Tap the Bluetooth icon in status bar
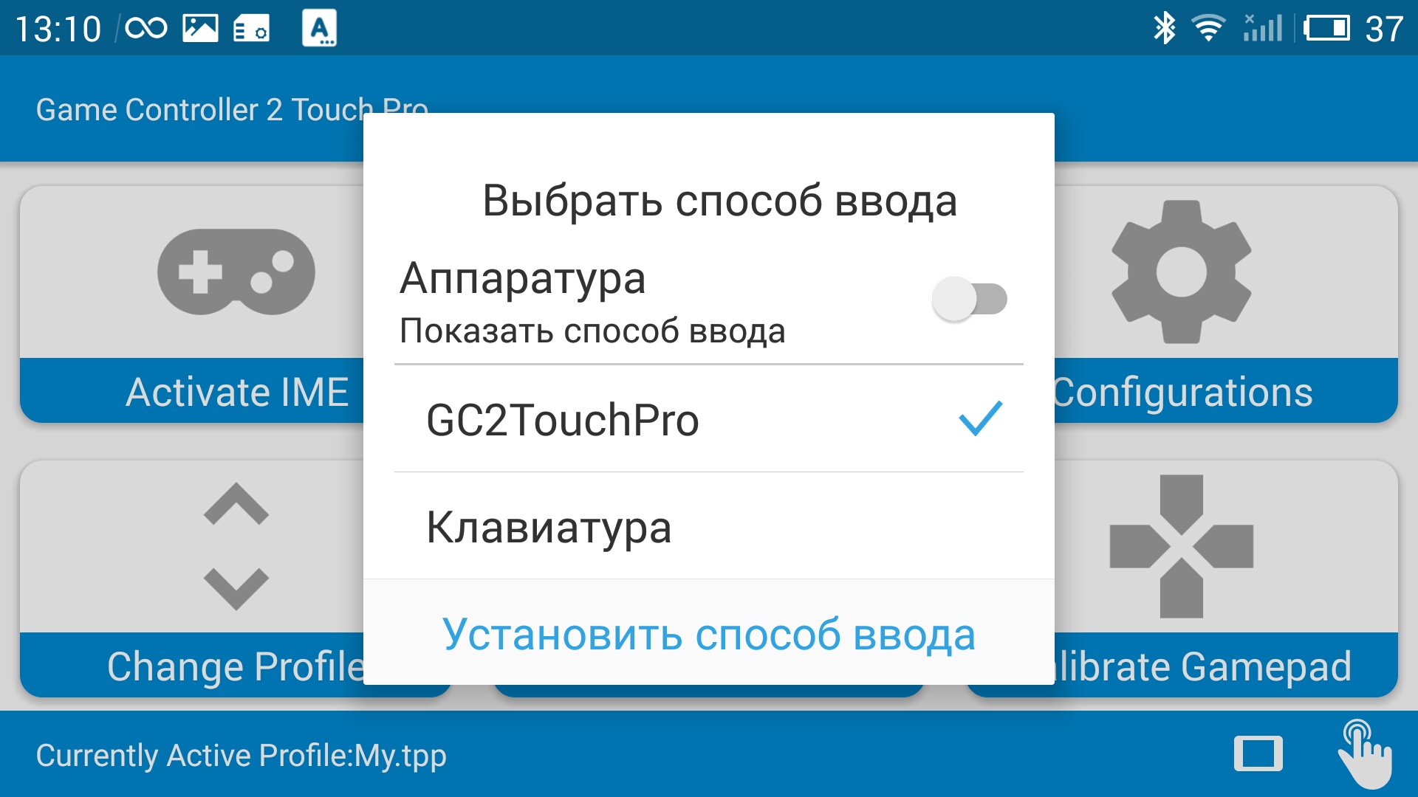Image resolution: width=1418 pixels, height=797 pixels. (x=1164, y=28)
